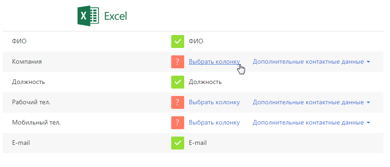Click the red question icon for Компания
The image size is (390, 167).
pyautogui.click(x=178, y=62)
